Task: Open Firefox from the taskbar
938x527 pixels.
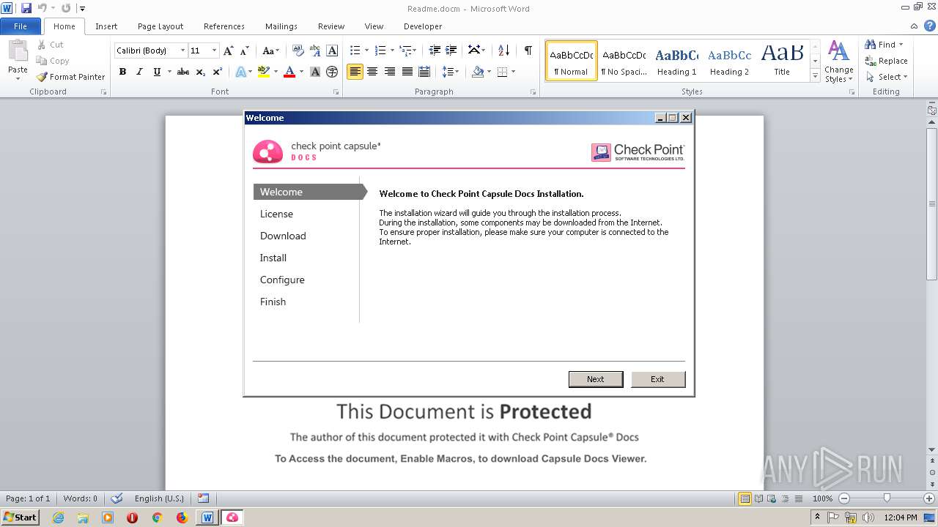Action: [182, 517]
